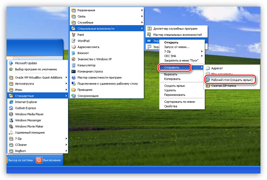This screenshot has height=180, width=267.
Task: Select Отправить in the context menu
Action: tap(174, 68)
